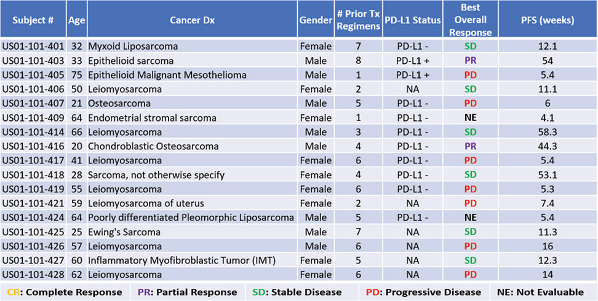Select subject US01-101-428 cell
This screenshot has height=301, width=598.
pos(34,275)
